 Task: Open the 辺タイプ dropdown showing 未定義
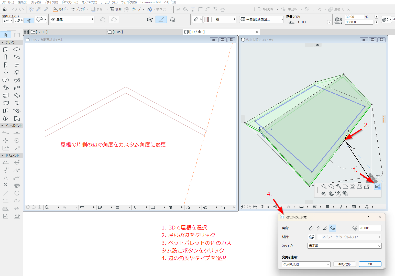[x=344, y=246]
